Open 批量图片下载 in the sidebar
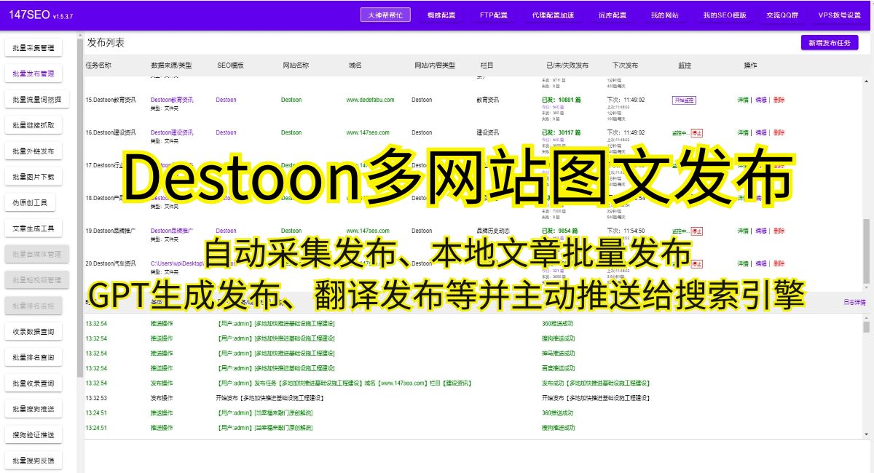The image size is (874, 473). [x=34, y=177]
